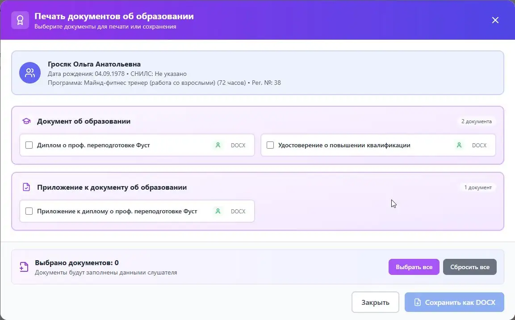
Task: Click DOCX label on Диплом row
Action: pos(238,145)
